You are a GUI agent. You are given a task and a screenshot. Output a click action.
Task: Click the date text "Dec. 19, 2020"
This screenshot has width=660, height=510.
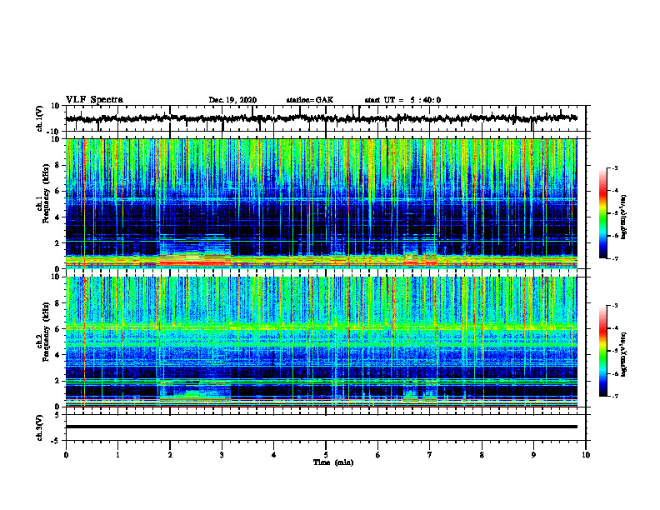[x=232, y=100]
